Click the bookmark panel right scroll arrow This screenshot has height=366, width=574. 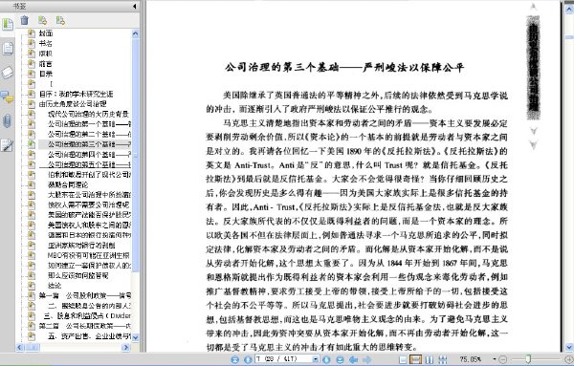[x=126, y=347]
